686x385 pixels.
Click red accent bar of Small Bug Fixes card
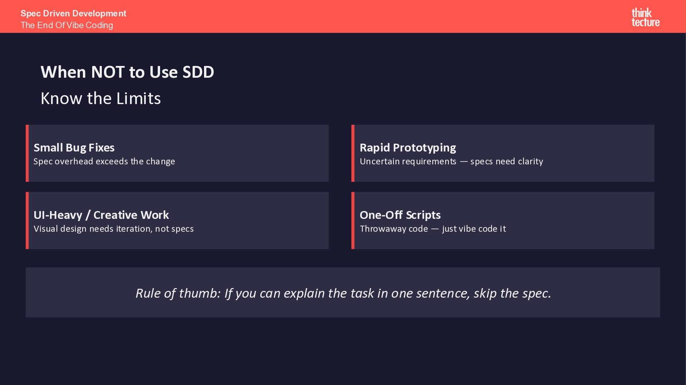27,153
